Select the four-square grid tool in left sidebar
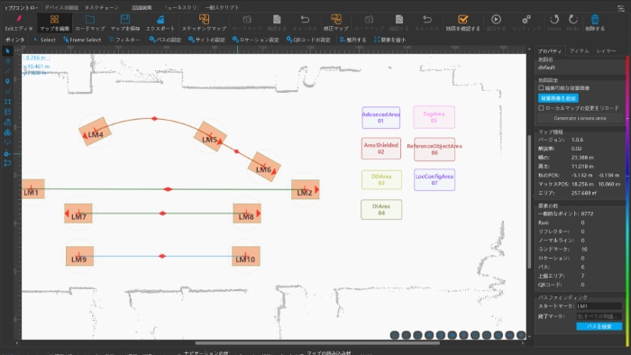The height and width of the screenshot is (355, 631). [7, 112]
